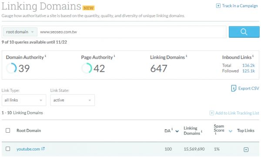The width and height of the screenshot is (261, 157).
Task: Click the youtube.com DA value 100
Action: 168,149
